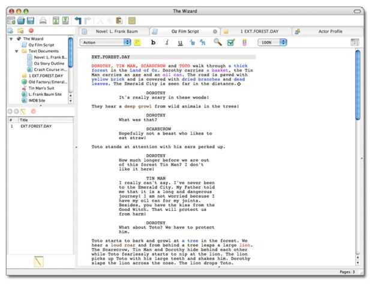The width and height of the screenshot is (372, 289).
Task: Click the script editor scroll down arrow
Action: [358, 263]
